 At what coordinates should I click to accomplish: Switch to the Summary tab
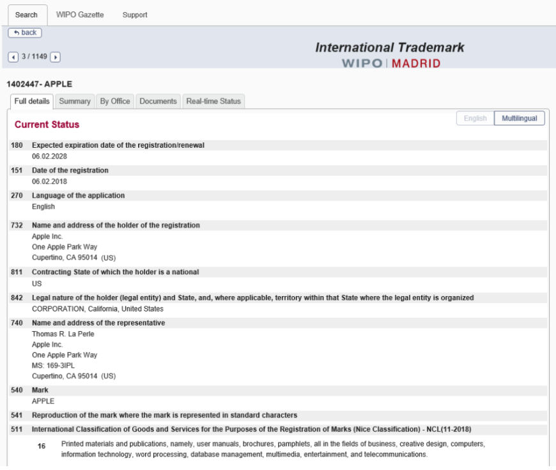tap(75, 101)
